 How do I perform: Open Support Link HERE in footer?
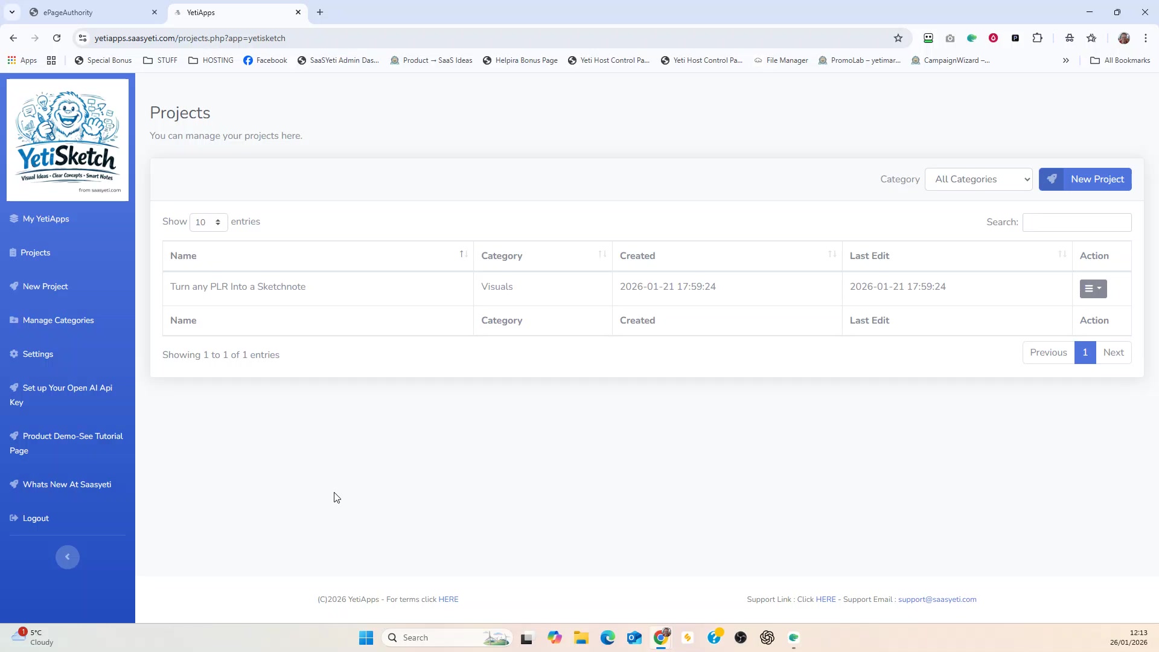826,599
